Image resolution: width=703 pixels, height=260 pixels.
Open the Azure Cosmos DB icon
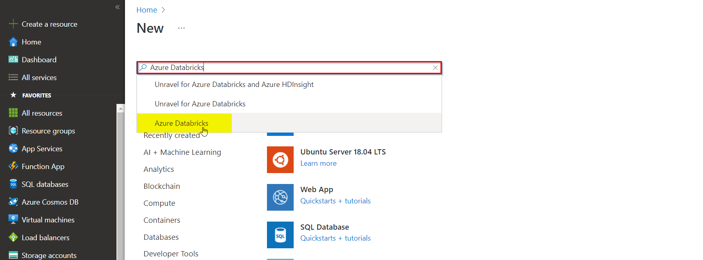13,202
